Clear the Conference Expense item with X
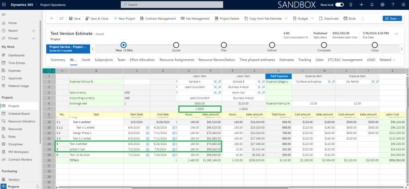Screen dimensions: 409x189 coord(329,82)
